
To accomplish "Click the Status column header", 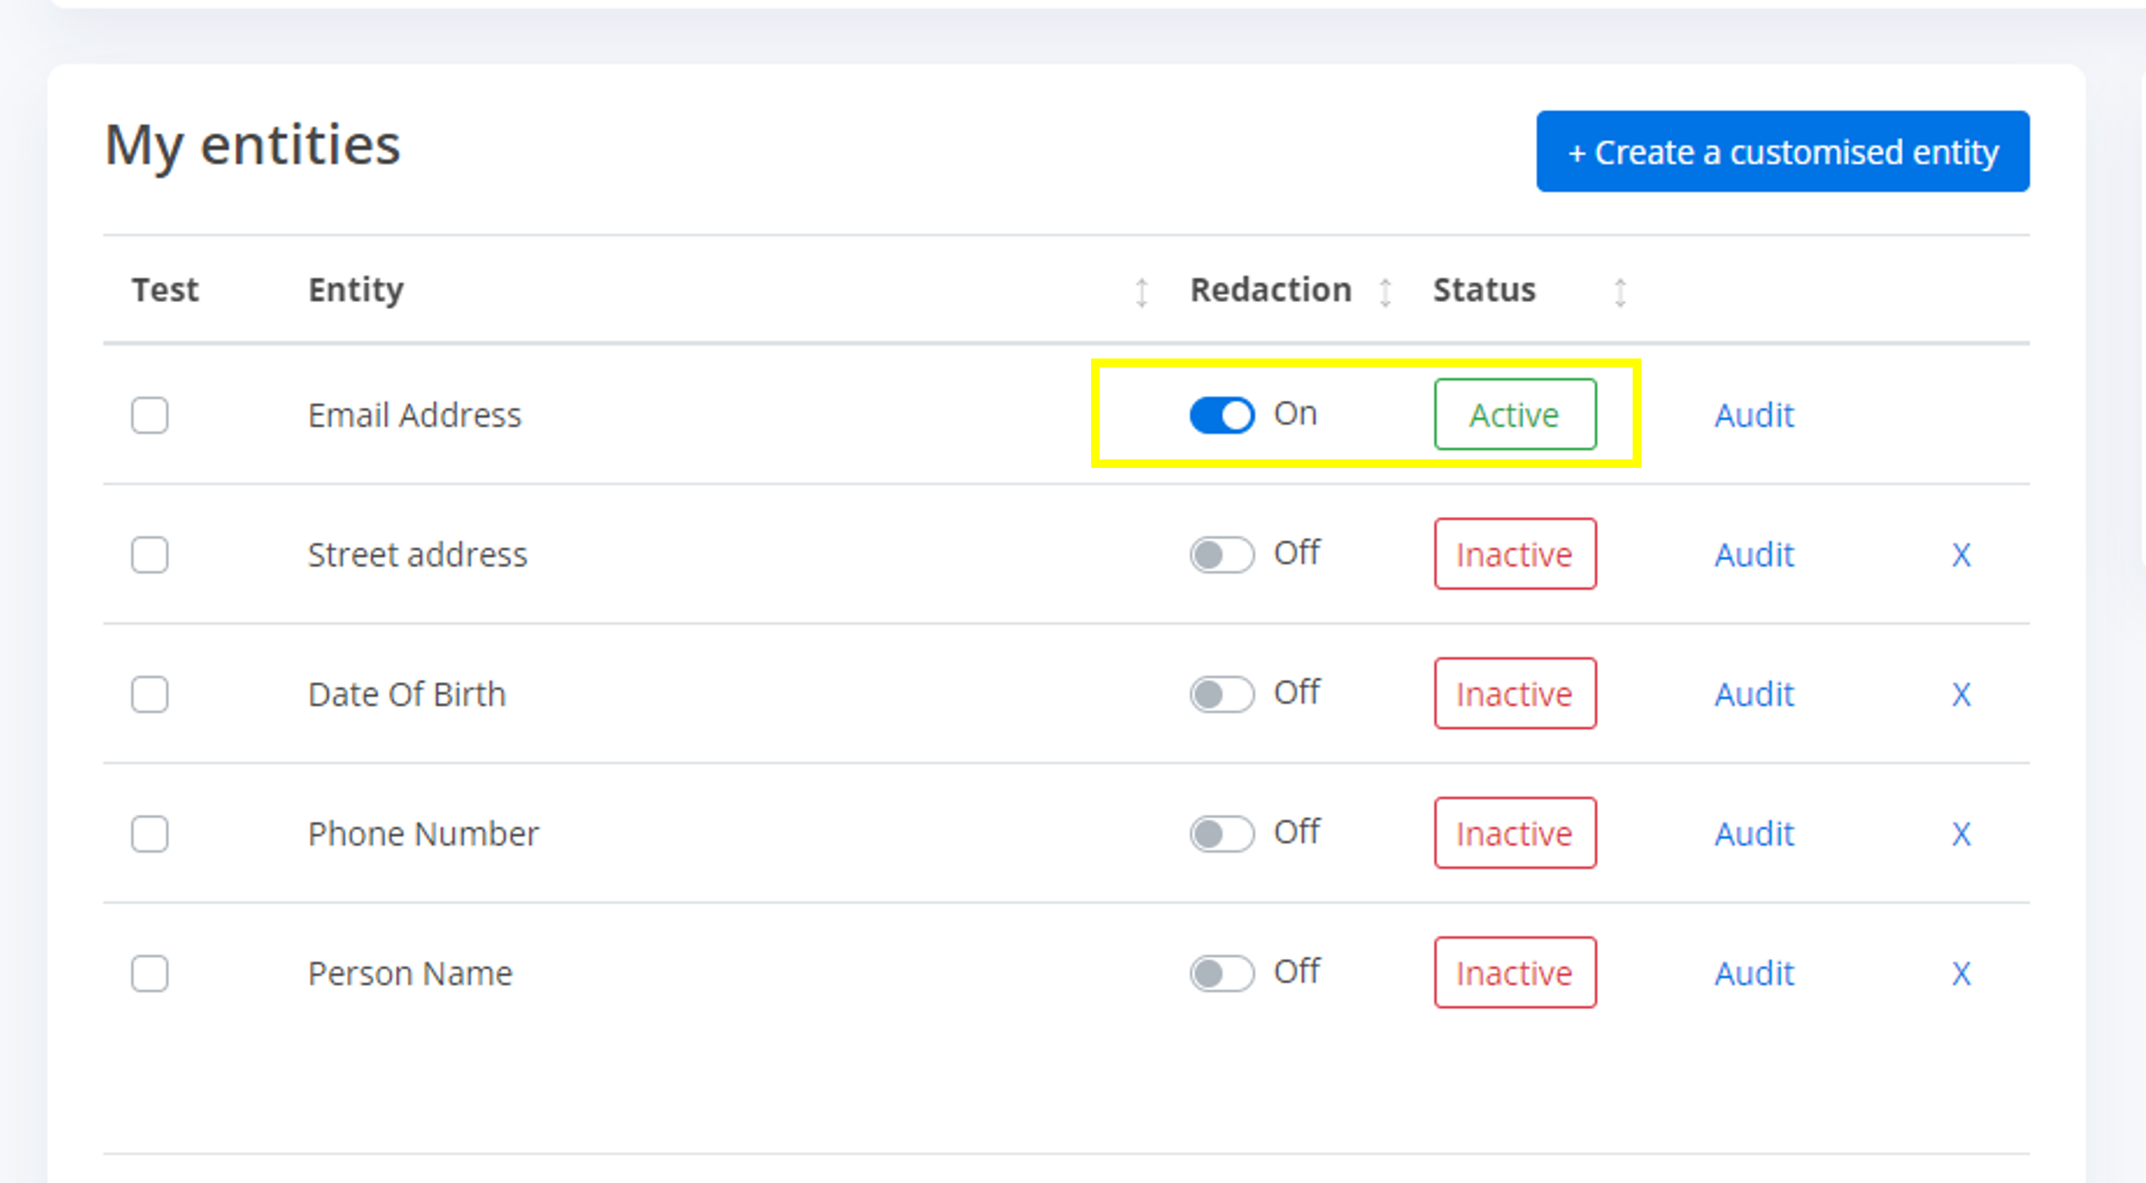I will 1484,290.
